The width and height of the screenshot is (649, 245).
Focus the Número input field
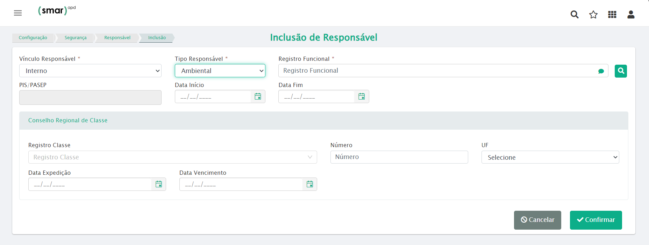click(399, 157)
